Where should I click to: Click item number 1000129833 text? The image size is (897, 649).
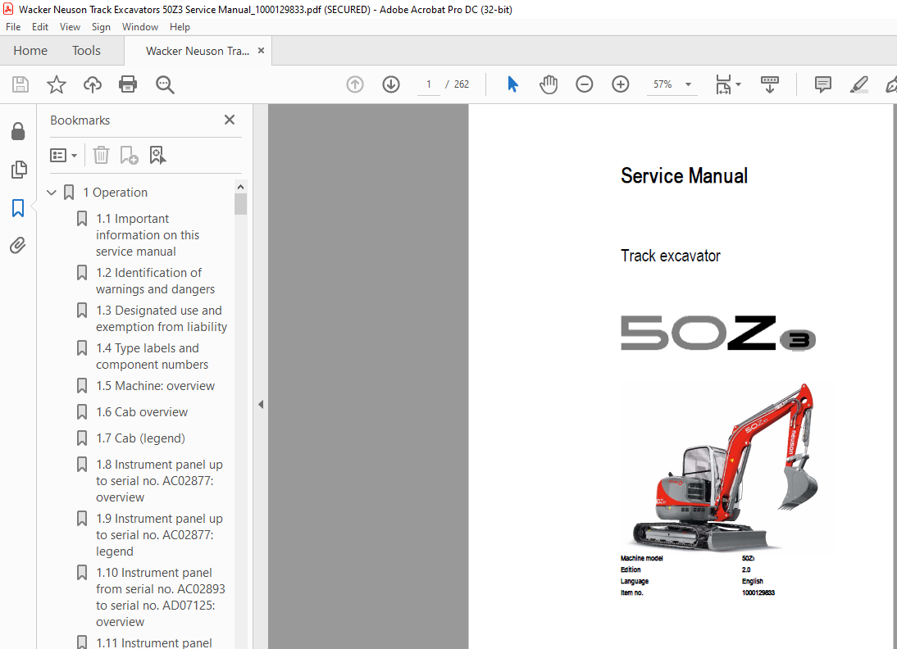(x=758, y=593)
